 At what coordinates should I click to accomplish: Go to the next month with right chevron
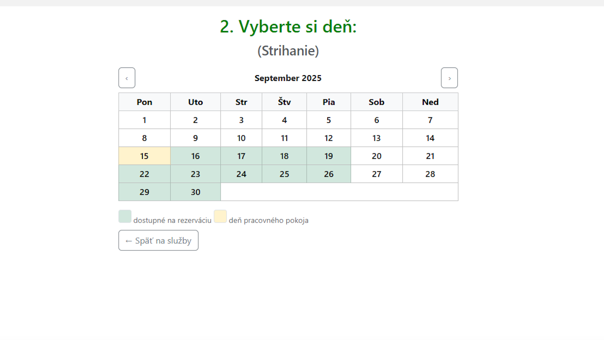449,78
